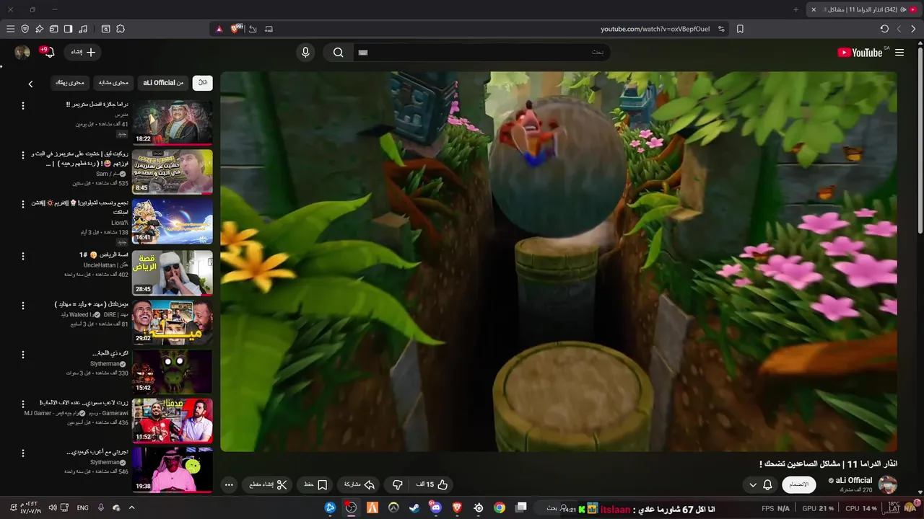Viewport: 924px width, 519px height.
Task: Dislike the video with thumbs down
Action: 398,485
